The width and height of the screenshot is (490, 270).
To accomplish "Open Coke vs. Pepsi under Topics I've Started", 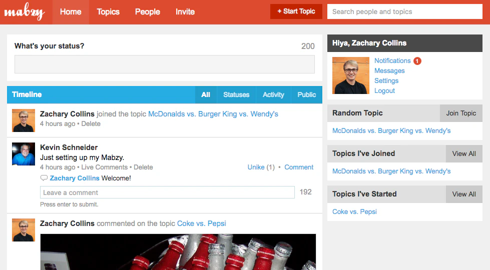I will pyautogui.click(x=354, y=211).
